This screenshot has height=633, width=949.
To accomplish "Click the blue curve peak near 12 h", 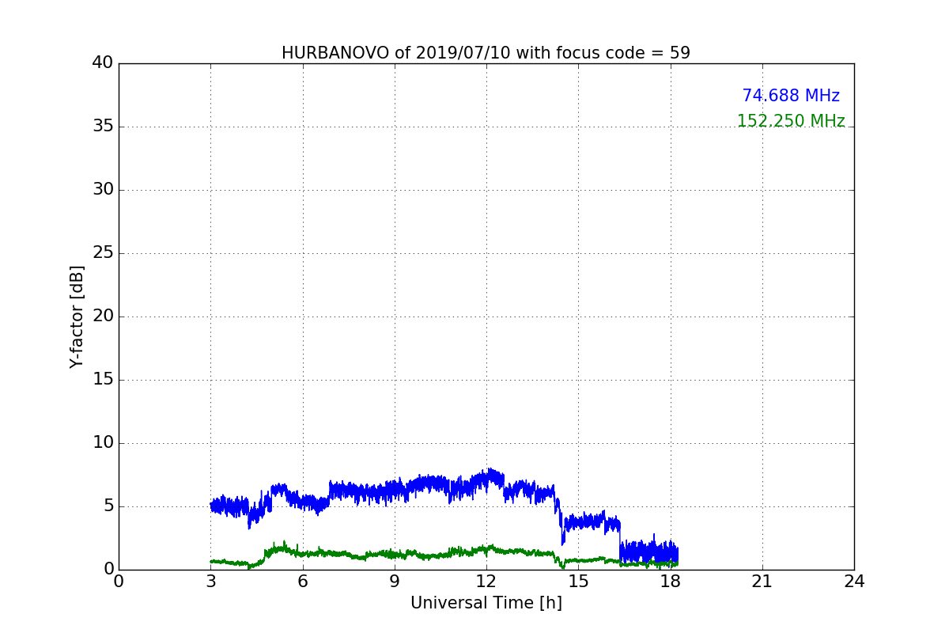I will 490,476.
